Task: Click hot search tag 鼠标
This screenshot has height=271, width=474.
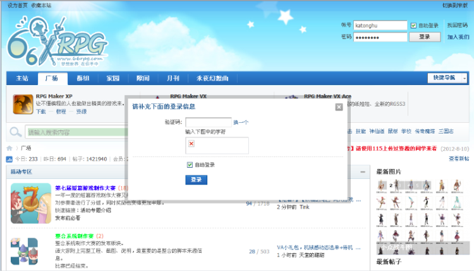Action: coord(392,131)
